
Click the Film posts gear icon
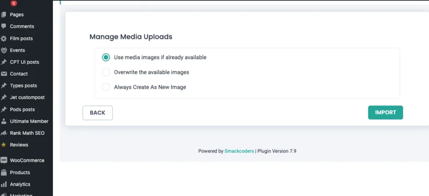click(4, 39)
